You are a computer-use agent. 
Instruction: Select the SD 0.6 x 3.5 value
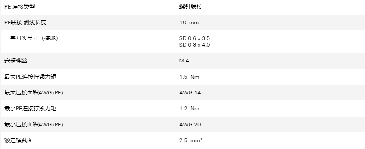(x=194, y=38)
